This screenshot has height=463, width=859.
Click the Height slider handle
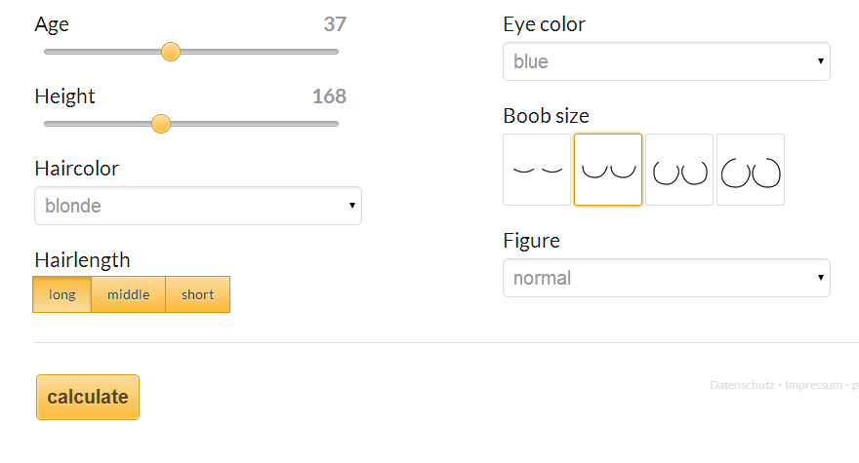coord(162,124)
